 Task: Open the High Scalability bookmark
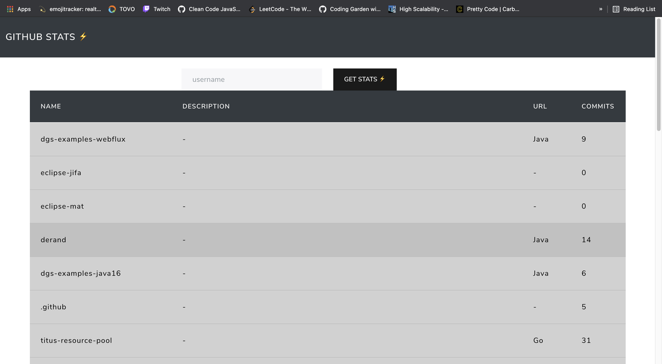418,9
